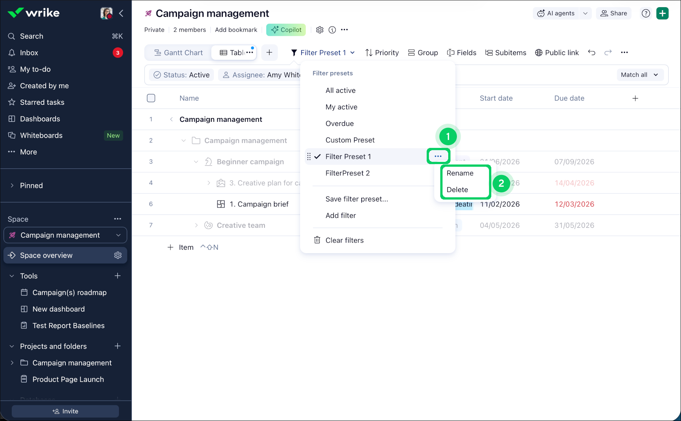
Task: Open Table view options dots
Action: coord(250,52)
